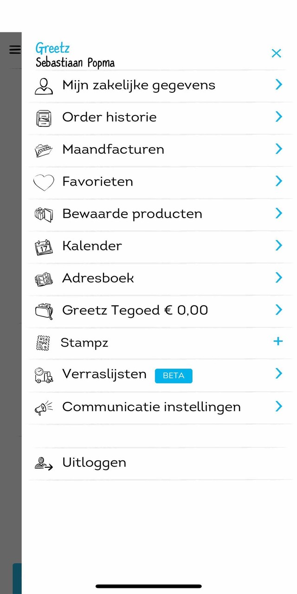Viewport: 297px width, 594px height.
Task: Click the chevron next to Greetz Tegoed
Action: 278,310
